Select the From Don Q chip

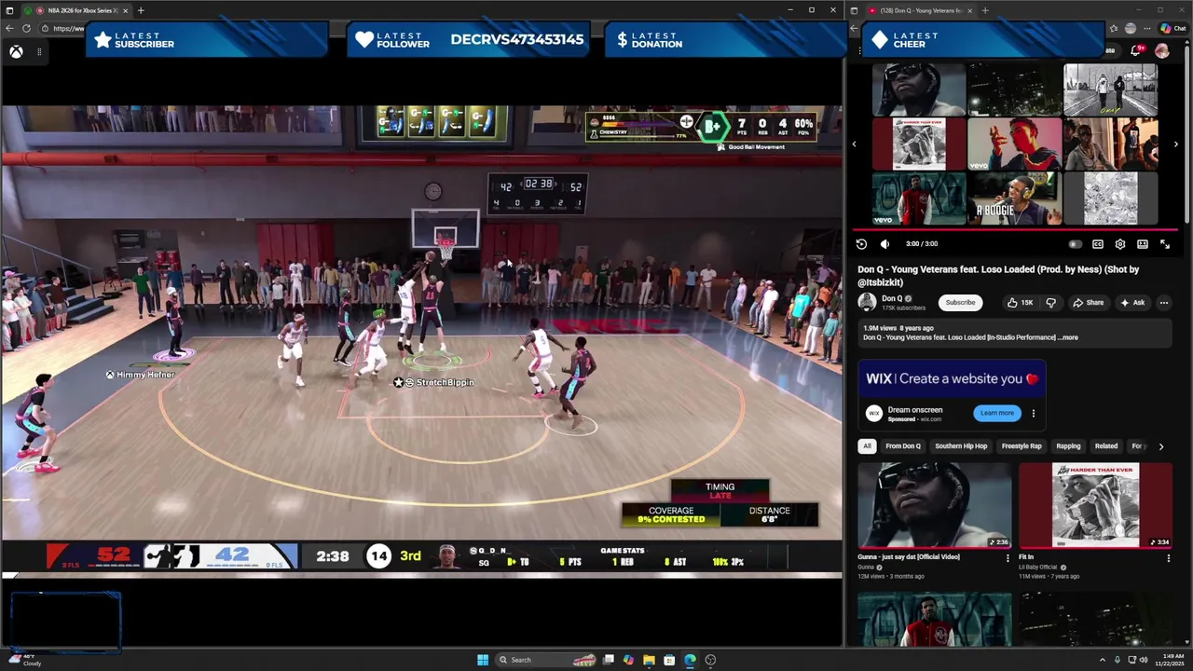click(x=902, y=445)
